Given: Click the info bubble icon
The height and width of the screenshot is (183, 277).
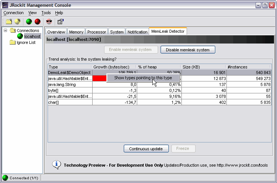Looking at the screenshot, I should coord(57,165).
